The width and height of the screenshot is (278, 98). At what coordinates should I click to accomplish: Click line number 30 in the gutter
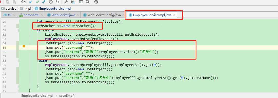point(4,26)
